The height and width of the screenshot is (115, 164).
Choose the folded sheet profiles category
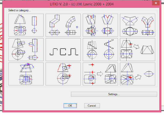[x=63, y=50]
